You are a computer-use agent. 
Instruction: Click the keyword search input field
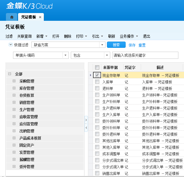pos(145,55)
